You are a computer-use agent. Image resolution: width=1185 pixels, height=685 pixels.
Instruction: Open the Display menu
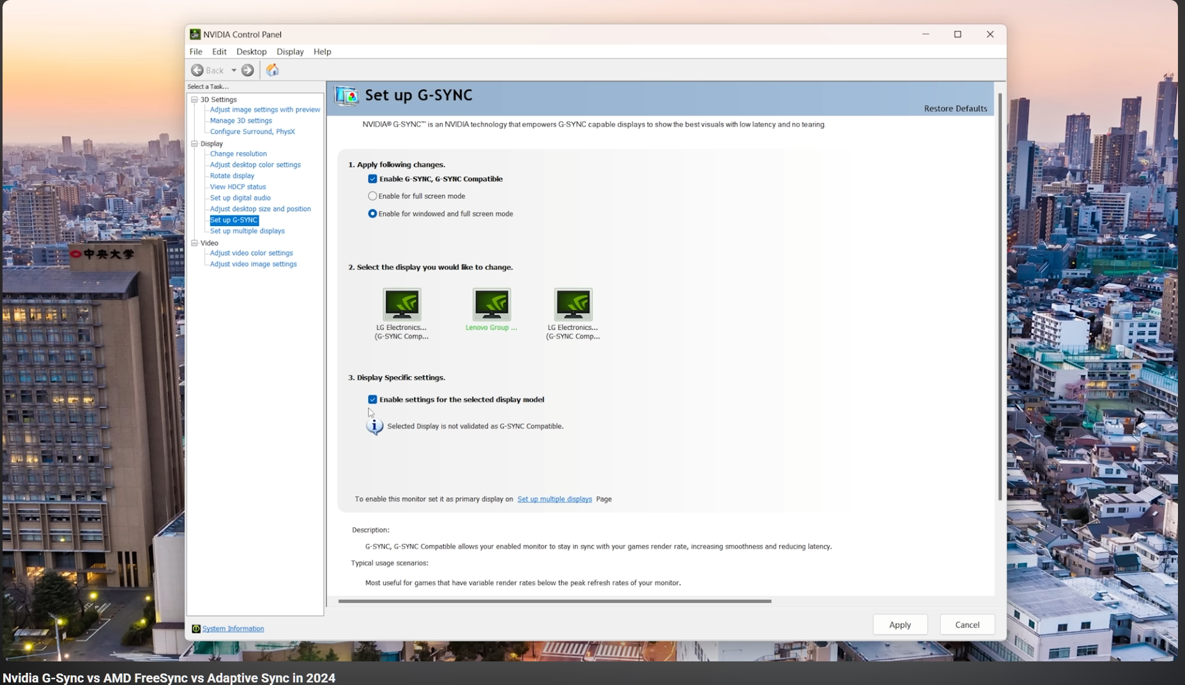tap(290, 52)
